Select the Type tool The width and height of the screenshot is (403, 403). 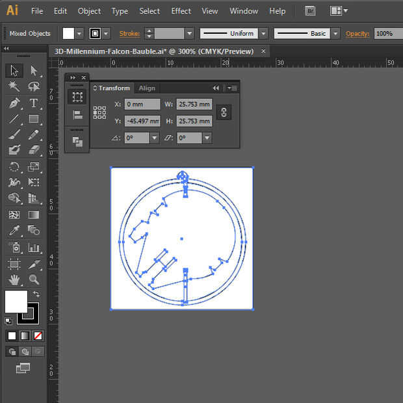pyautogui.click(x=34, y=103)
